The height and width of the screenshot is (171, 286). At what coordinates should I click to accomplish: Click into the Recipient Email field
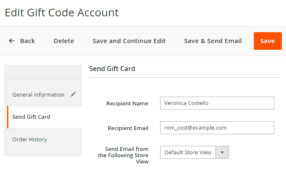click(217, 128)
